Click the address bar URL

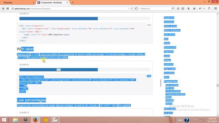tap(33, 9)
